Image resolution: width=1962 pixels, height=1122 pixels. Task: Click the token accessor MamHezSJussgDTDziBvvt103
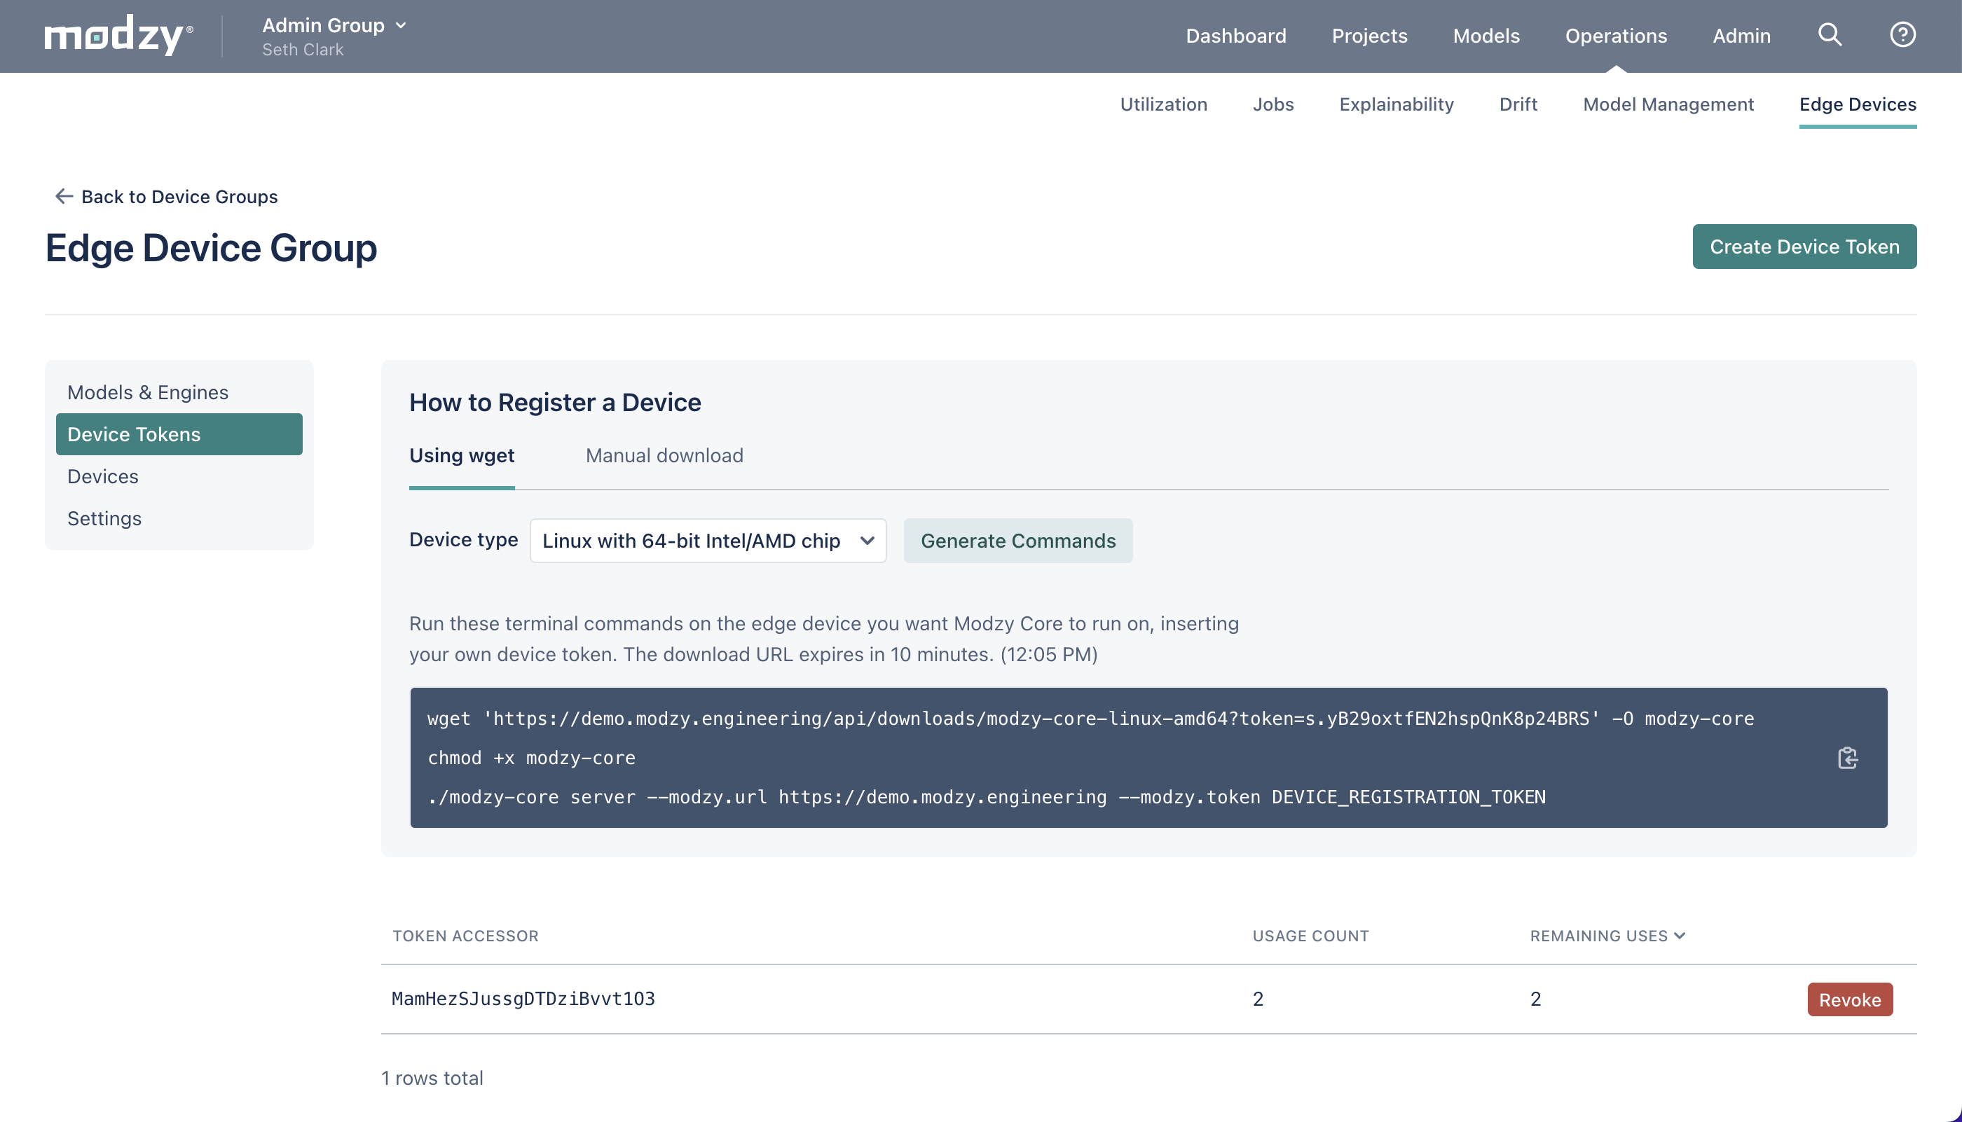[x=523, y=999]
